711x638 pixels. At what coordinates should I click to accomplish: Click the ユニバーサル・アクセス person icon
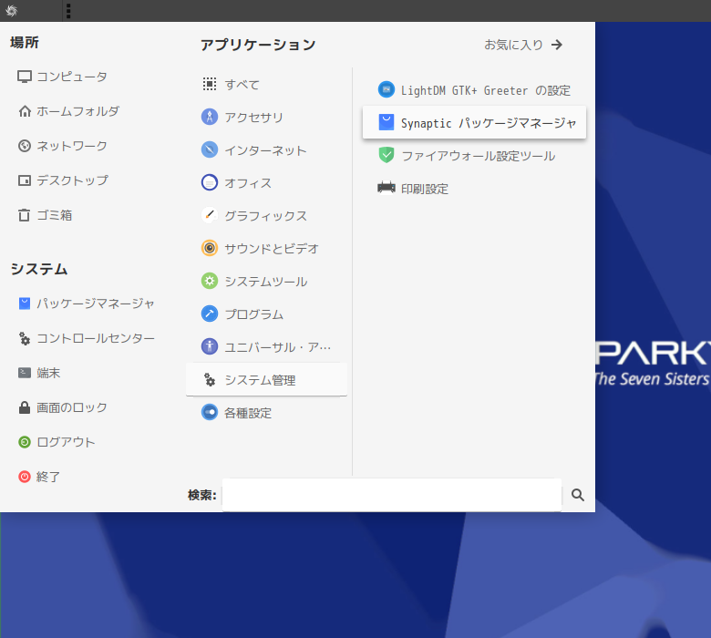[210, 346]
